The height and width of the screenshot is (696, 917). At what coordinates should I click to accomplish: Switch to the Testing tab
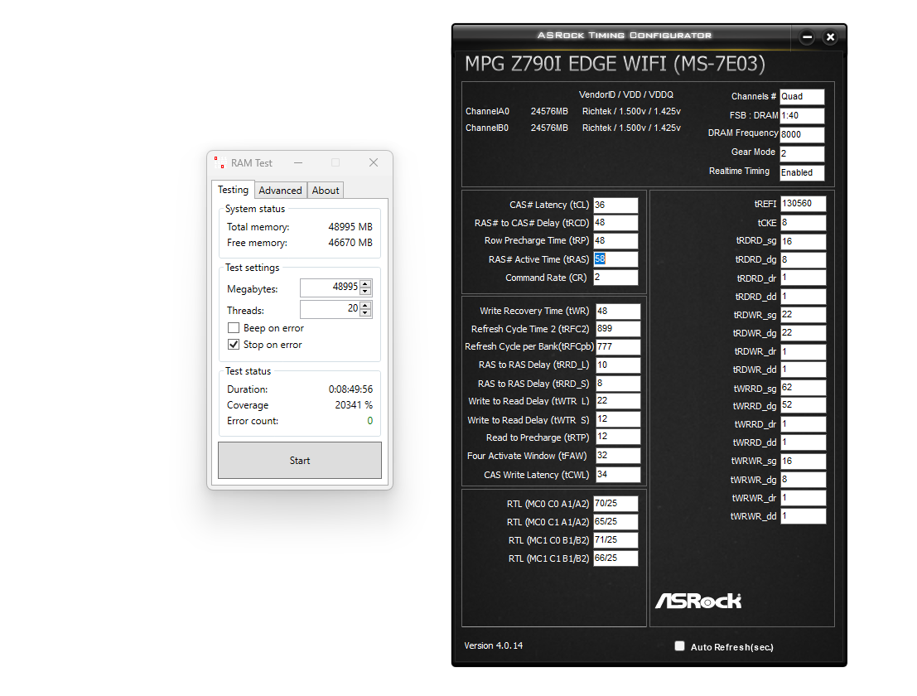click(233, 190)
